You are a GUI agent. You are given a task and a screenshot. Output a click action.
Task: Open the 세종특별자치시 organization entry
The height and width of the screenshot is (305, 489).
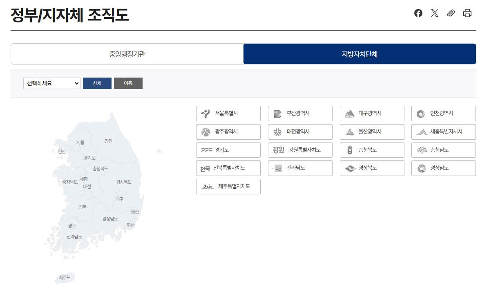443,131
